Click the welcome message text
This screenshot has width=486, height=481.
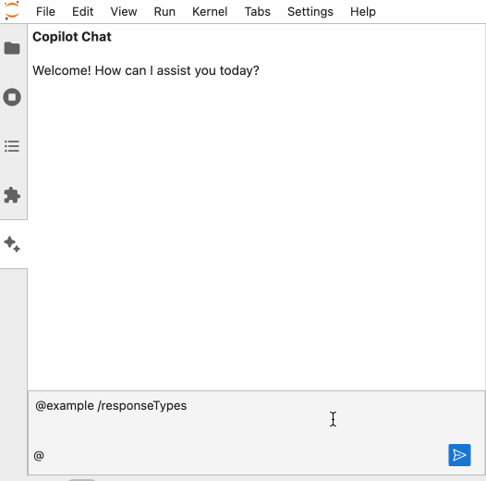[x=146, y=70]
